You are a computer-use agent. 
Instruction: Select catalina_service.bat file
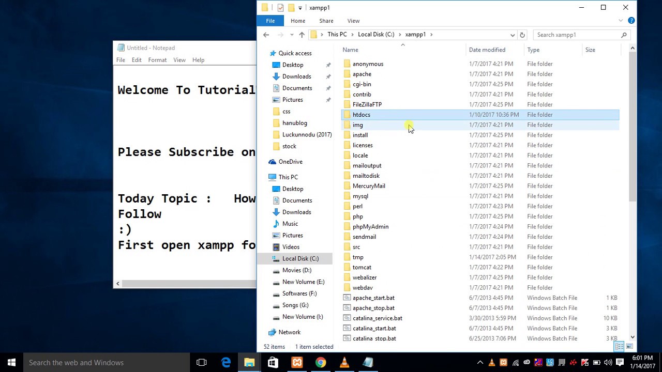[x=378, y=318]
